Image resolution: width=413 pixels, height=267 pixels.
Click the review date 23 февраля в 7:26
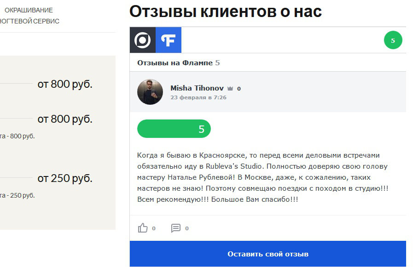[x=198, y=97]
